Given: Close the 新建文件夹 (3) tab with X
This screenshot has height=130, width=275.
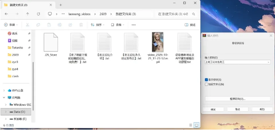Looking at the screenshot, I should click(x=51, y=5).
